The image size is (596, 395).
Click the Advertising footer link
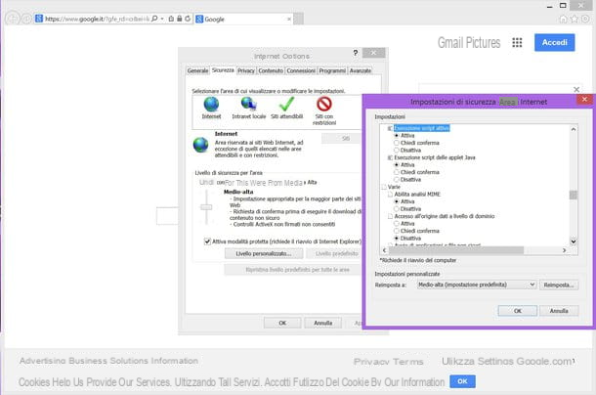43,361
